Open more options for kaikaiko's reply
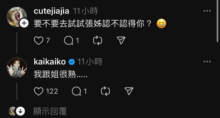 [207, 61]
